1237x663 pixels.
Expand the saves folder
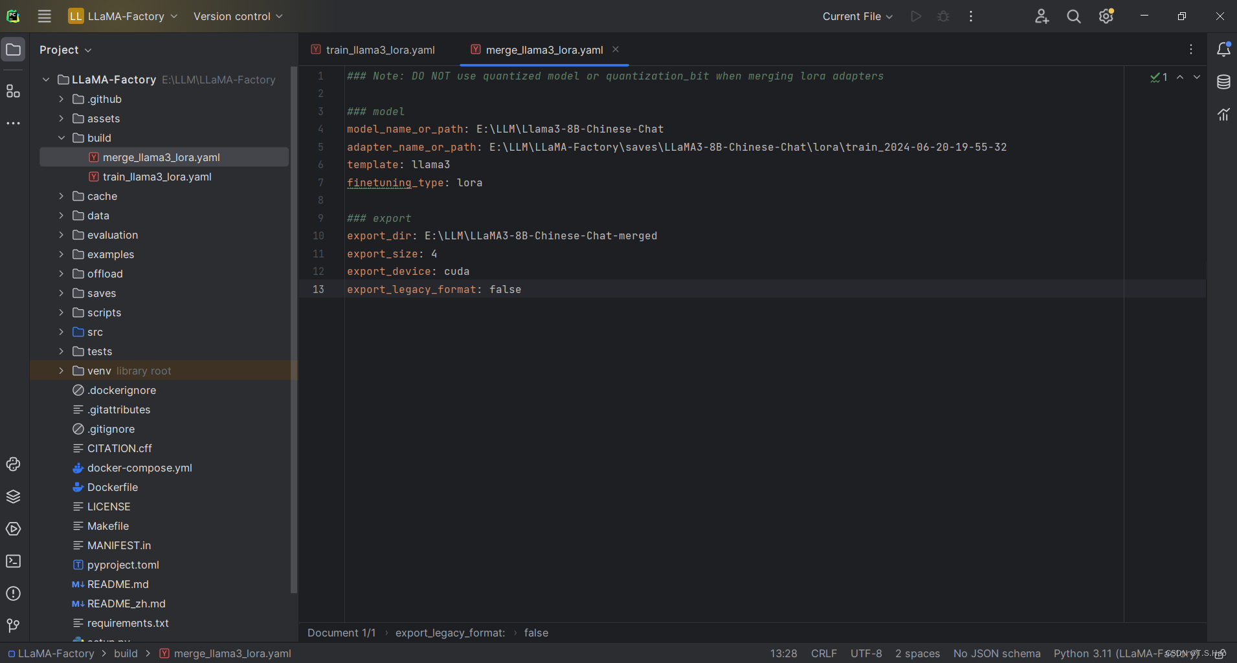point(61,293)
